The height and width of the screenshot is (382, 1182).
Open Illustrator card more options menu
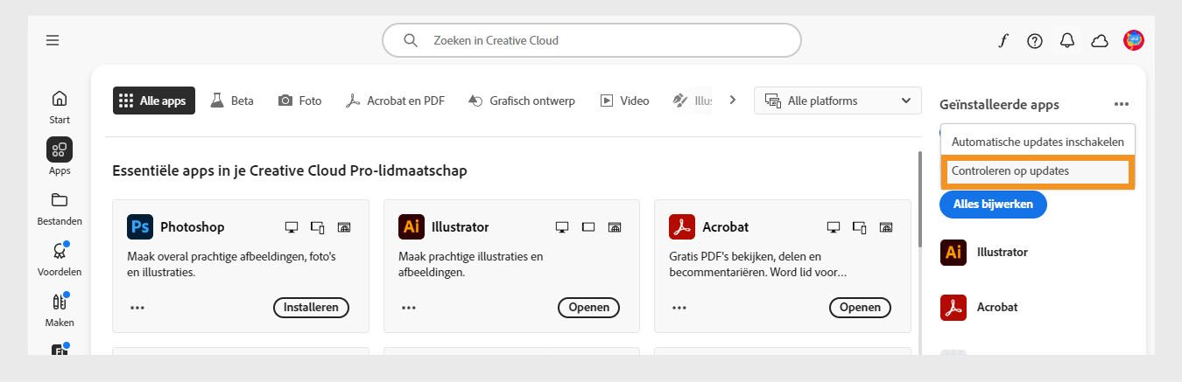click(409, 308)
